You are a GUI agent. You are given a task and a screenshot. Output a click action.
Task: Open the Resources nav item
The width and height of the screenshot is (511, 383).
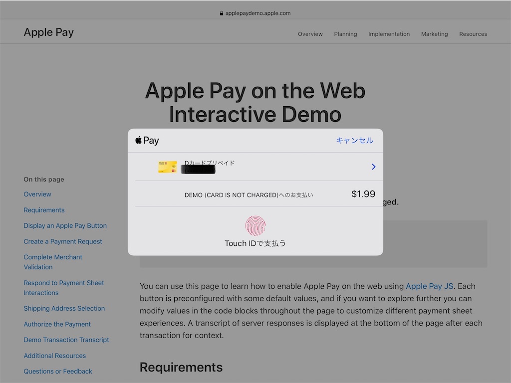pyautogui.click(x=473, y=34)
